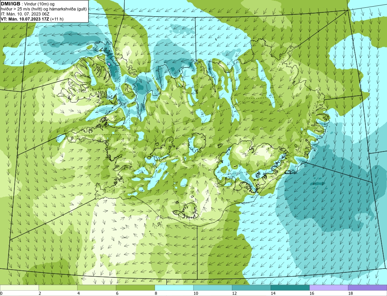Screen dimensions: 387x296
Task: Click the 2–4 m/s light green swatch
Action: 58,288
